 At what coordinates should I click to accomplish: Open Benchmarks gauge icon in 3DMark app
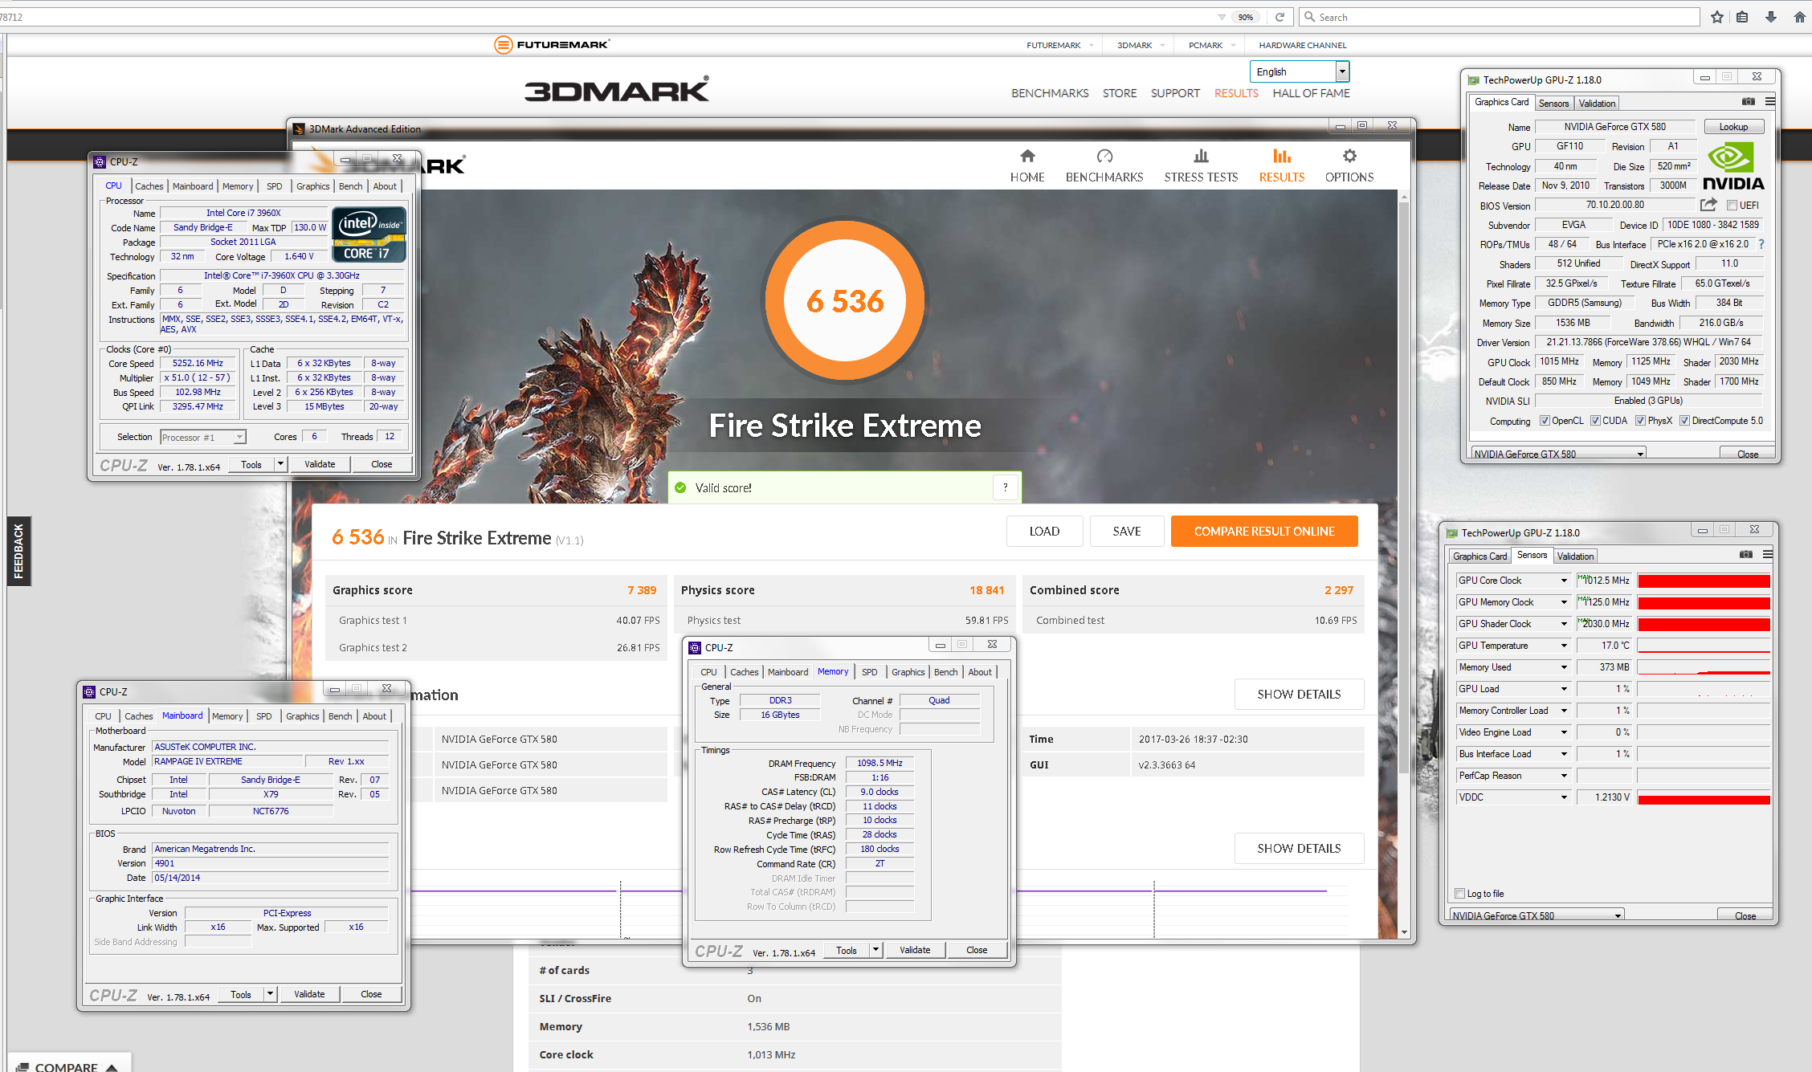(1104, 156)
